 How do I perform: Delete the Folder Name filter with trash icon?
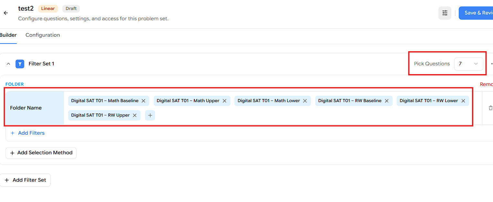pos(490,108)
